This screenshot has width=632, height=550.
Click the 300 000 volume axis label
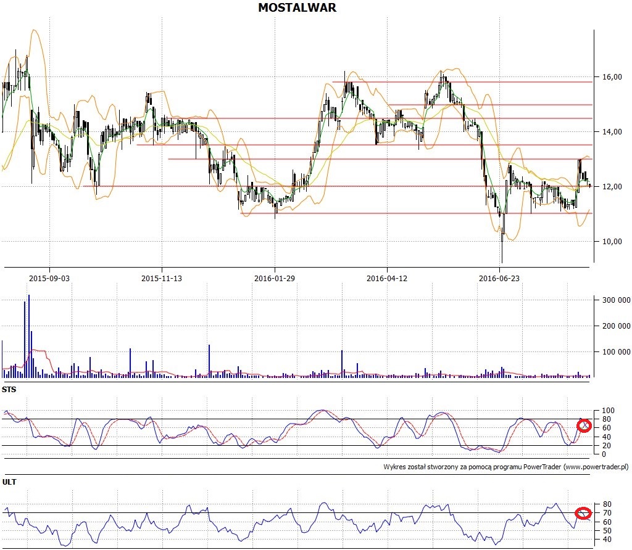tap(617, 300)
